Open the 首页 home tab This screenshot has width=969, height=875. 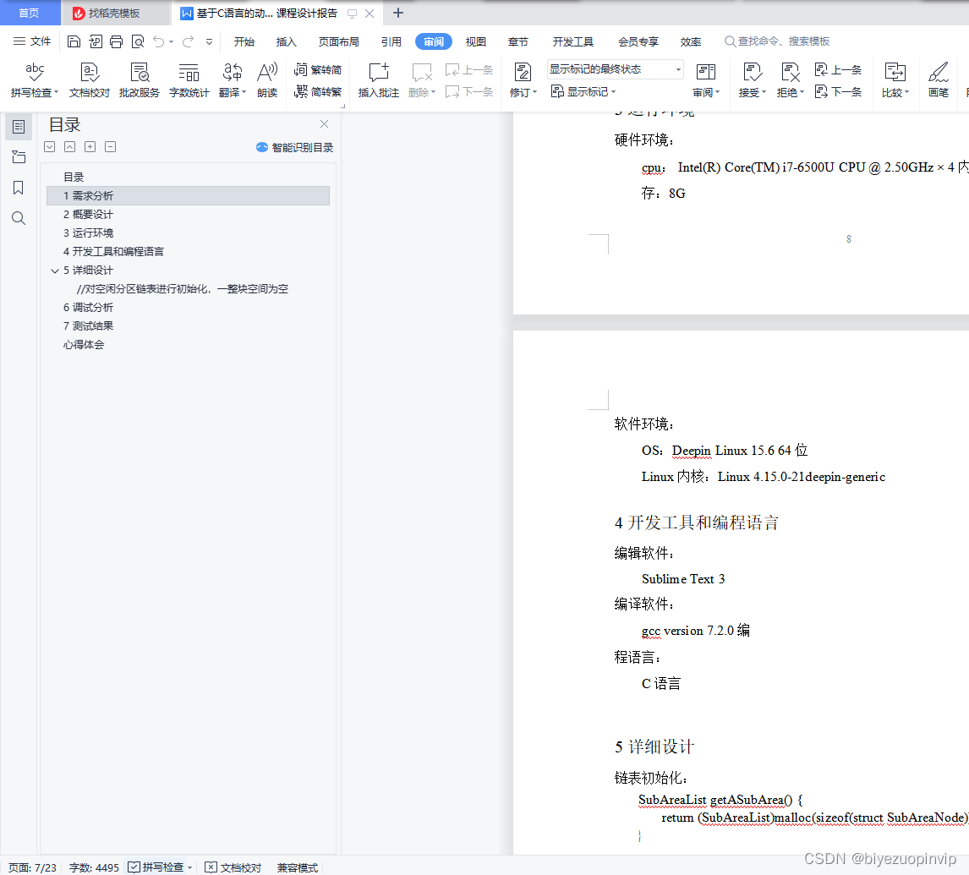click(29, 13)
